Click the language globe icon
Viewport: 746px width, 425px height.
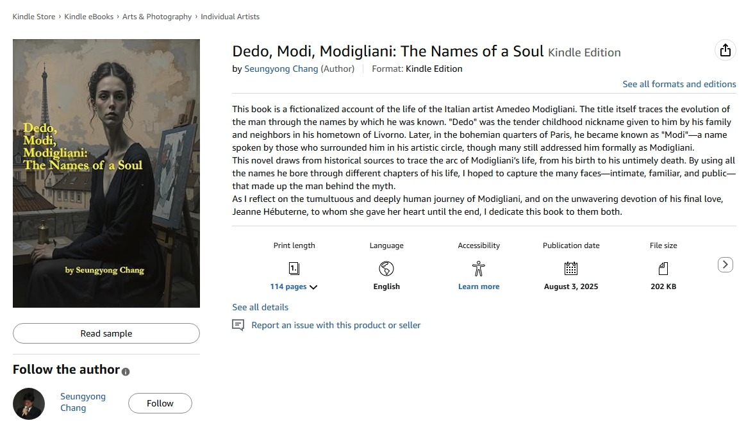pos(386,268)
